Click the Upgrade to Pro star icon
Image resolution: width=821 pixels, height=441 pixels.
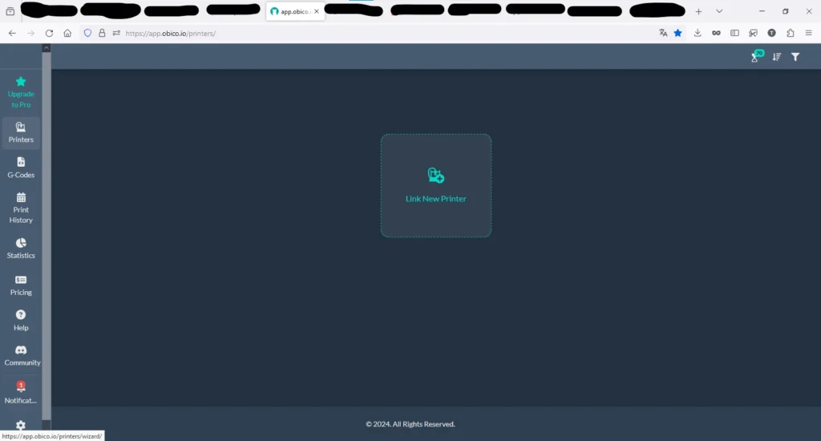(21, 82)
